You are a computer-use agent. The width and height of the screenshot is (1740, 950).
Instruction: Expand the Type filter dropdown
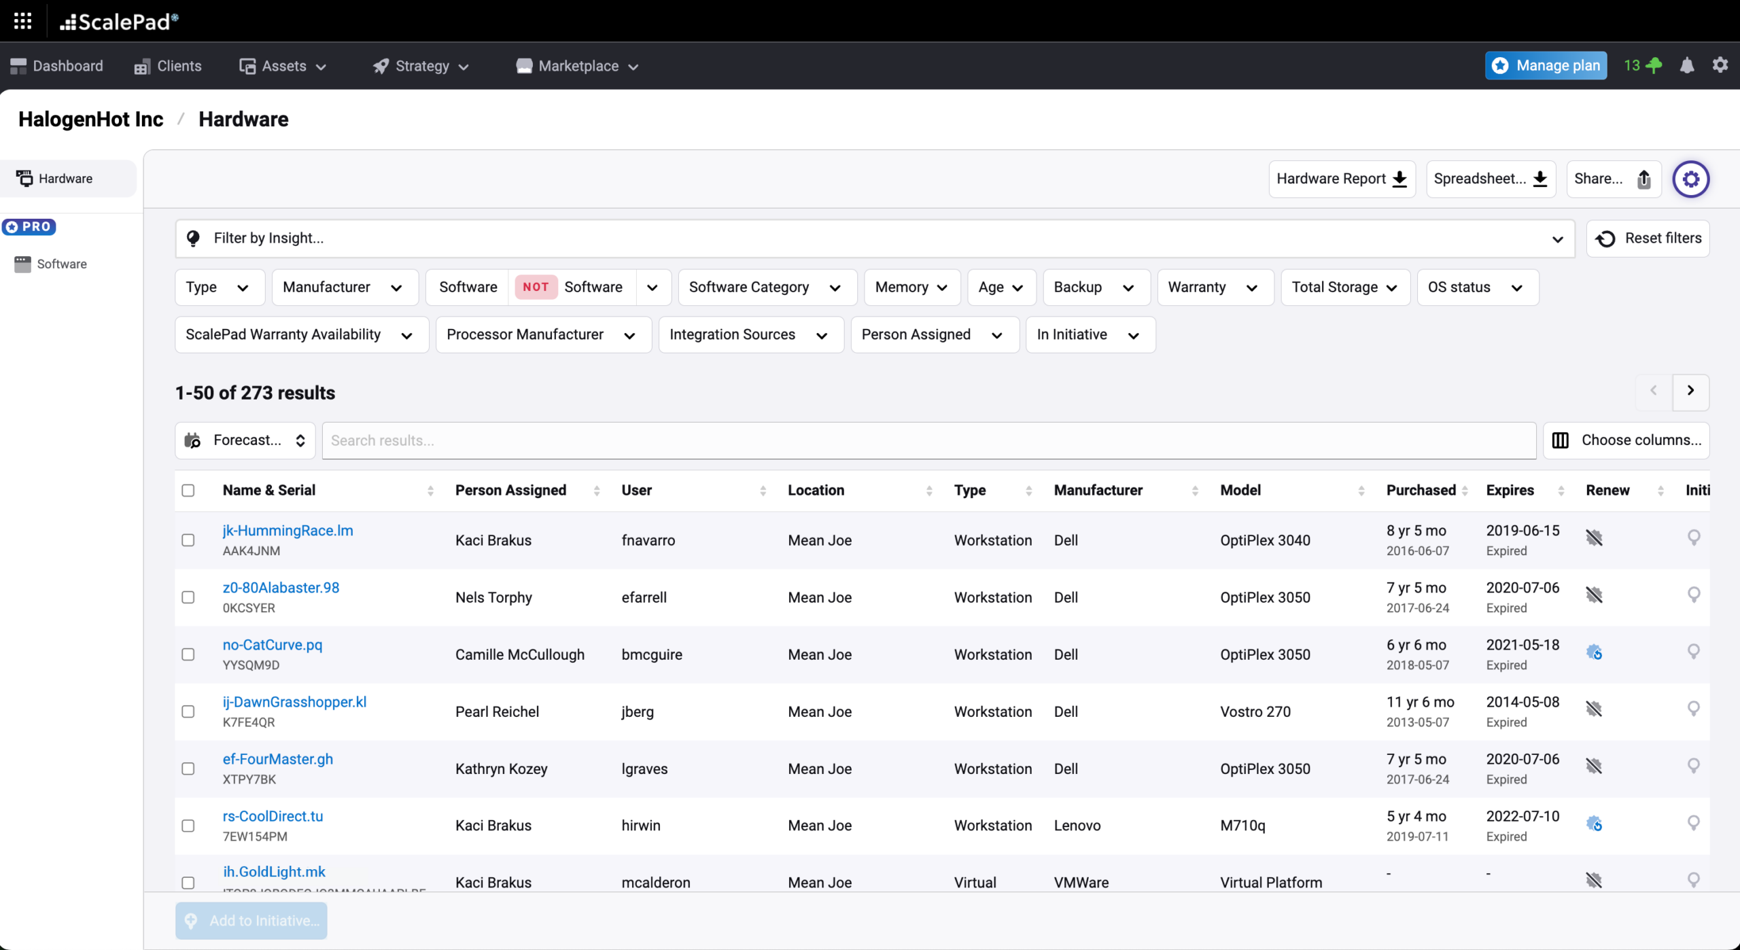click(220, 287)
